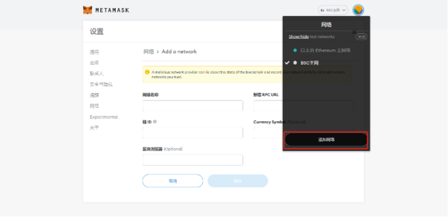Click the warning icon in yellow banner
The width and height of the screenshot is (448, 218).
(148, 72)
